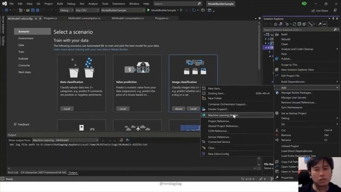Open the Show output from dropdown

[x=65, y=140]
